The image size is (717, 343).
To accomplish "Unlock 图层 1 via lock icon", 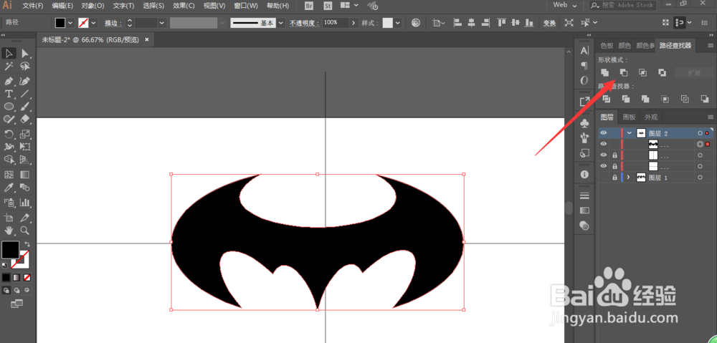I will tap(614, 178).
